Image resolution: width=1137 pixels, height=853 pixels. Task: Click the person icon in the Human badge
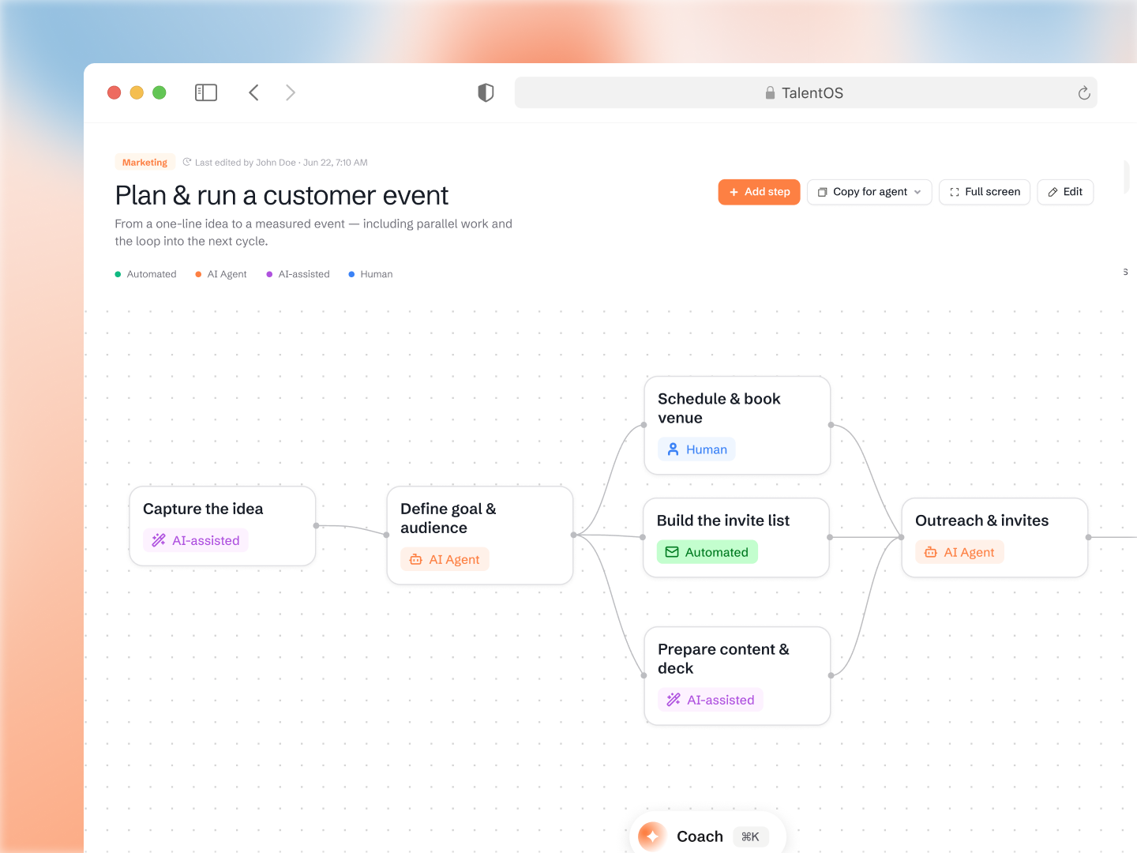click(x=674, y=449)
